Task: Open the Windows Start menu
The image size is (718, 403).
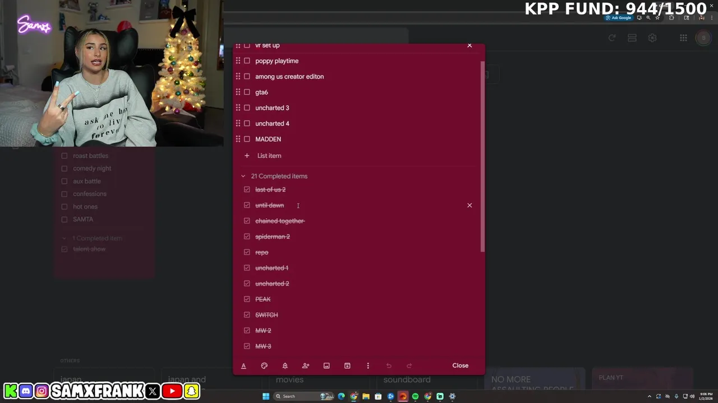Action: coord(266,396)
